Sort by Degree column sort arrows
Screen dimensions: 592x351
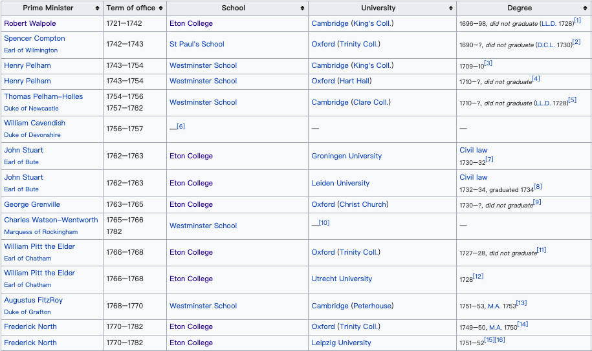pyautogui.click(x=585, y=8)
